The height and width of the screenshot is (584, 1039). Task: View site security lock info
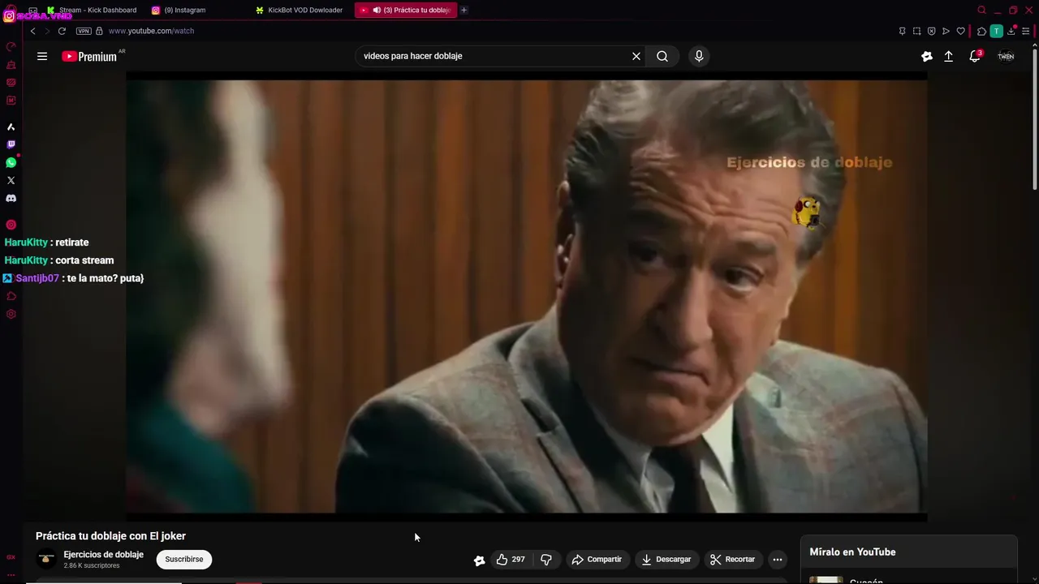point(99,31)
